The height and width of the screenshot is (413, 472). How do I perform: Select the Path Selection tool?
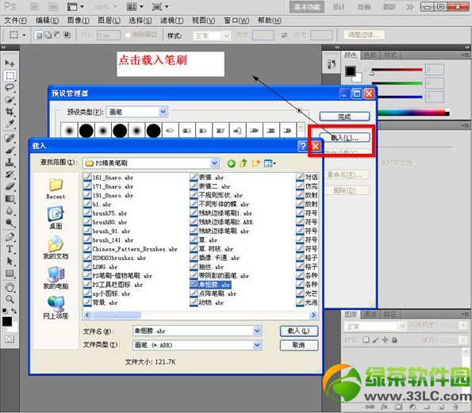click(x=10, y=262)
